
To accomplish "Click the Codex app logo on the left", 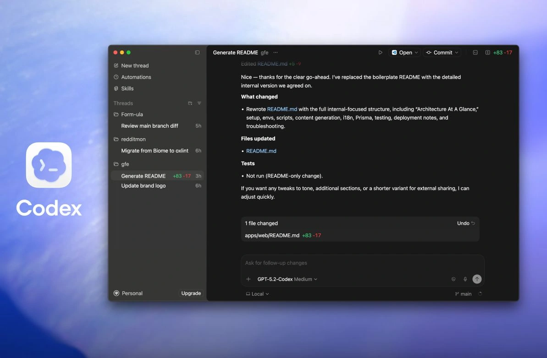I will 49,165.
